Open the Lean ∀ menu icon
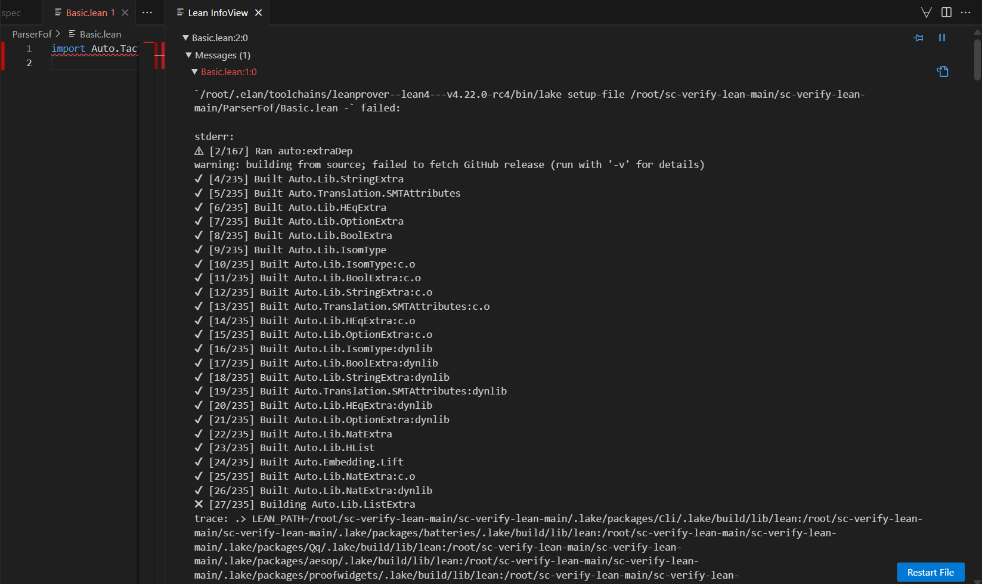Viewport: 982px width, 584px height. [x=926, y=13]
